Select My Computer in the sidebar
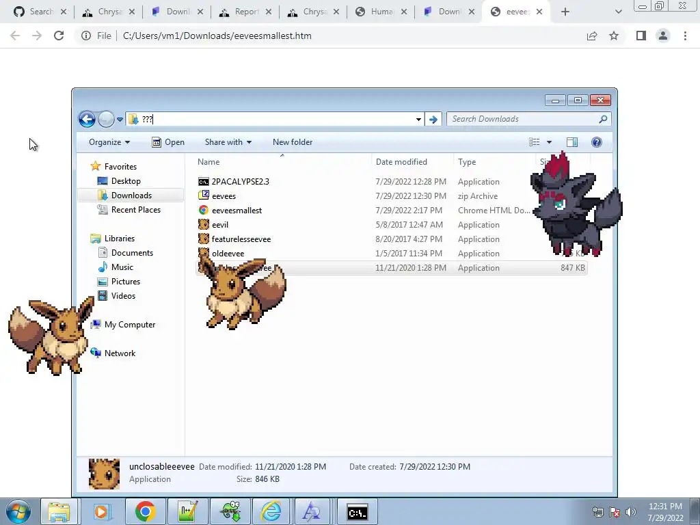This screenshot has height=525, width=700. tap(129, 325)
